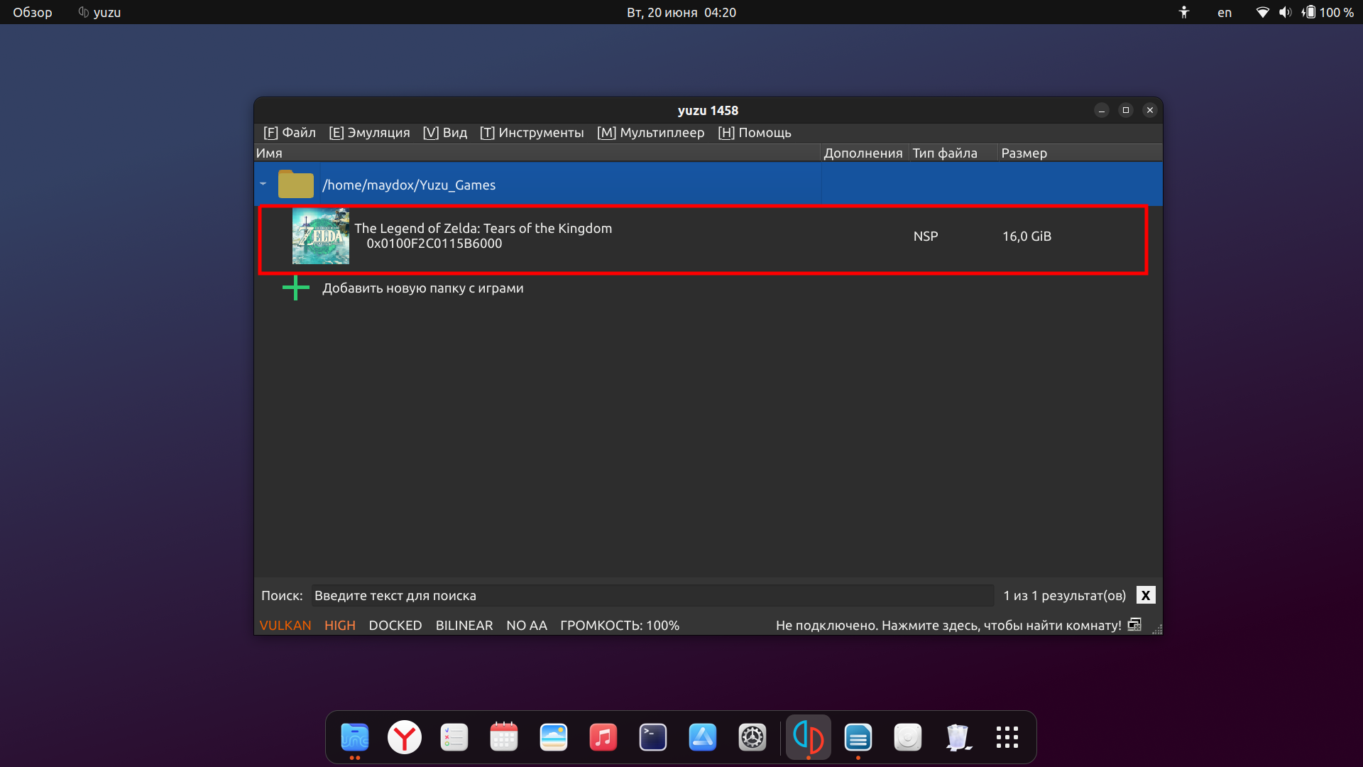The image size is (1363, 767).
Task: Click the yellow Yuzu_Games folder icon
Action: click(x=296, y=184)
